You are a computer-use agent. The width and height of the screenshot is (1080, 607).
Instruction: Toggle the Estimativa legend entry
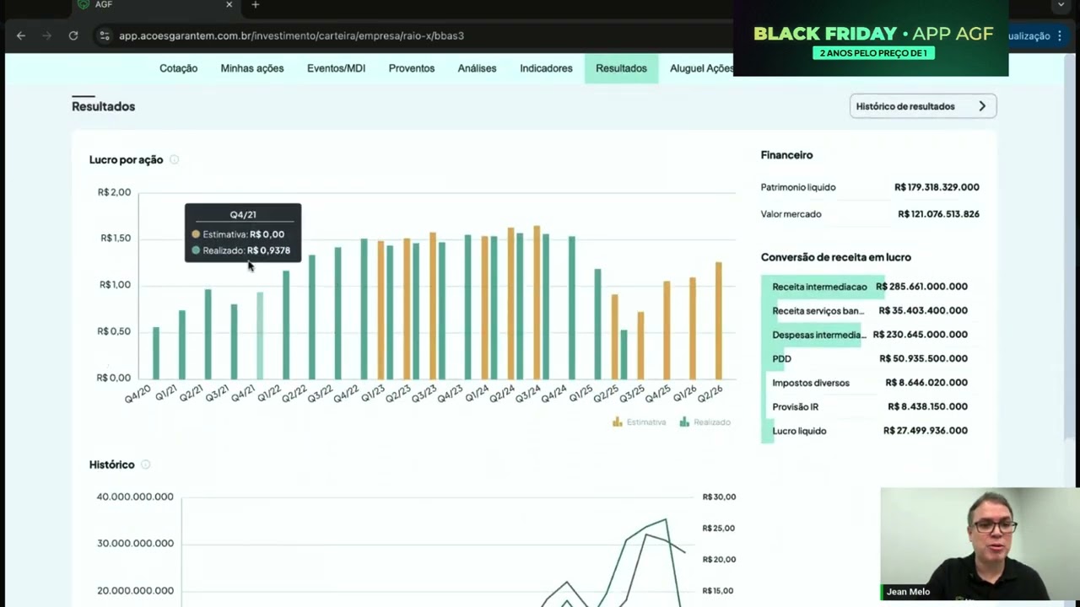point(640,422)
